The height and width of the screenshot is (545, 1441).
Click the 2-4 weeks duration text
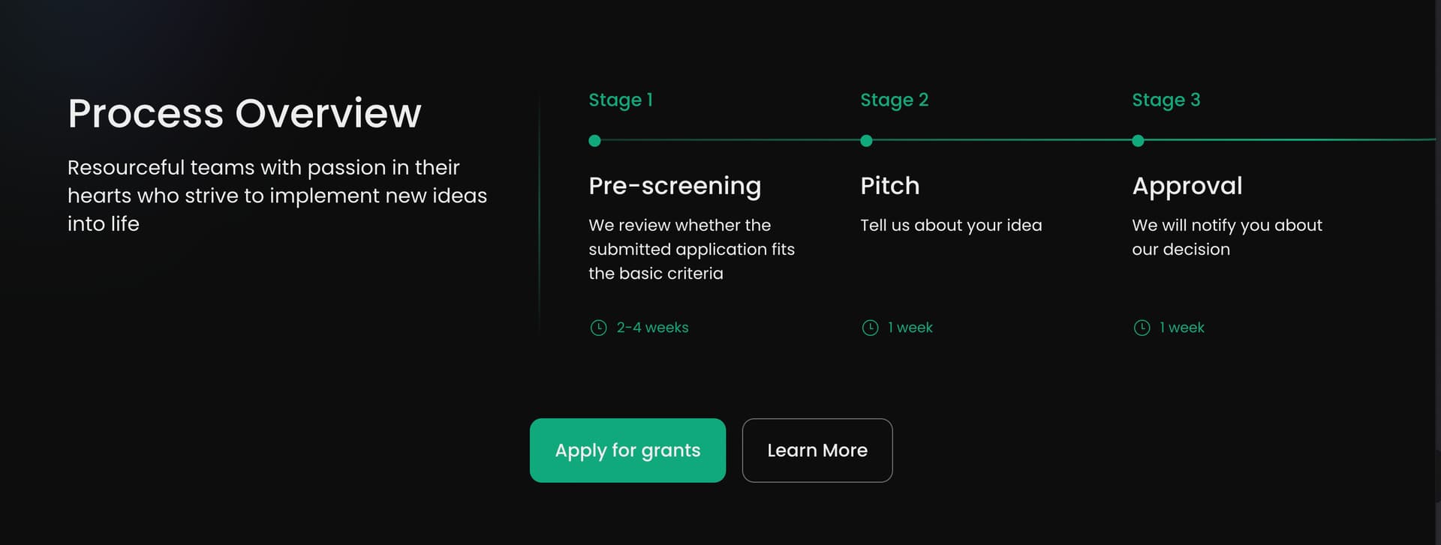[x=652, y=328]
